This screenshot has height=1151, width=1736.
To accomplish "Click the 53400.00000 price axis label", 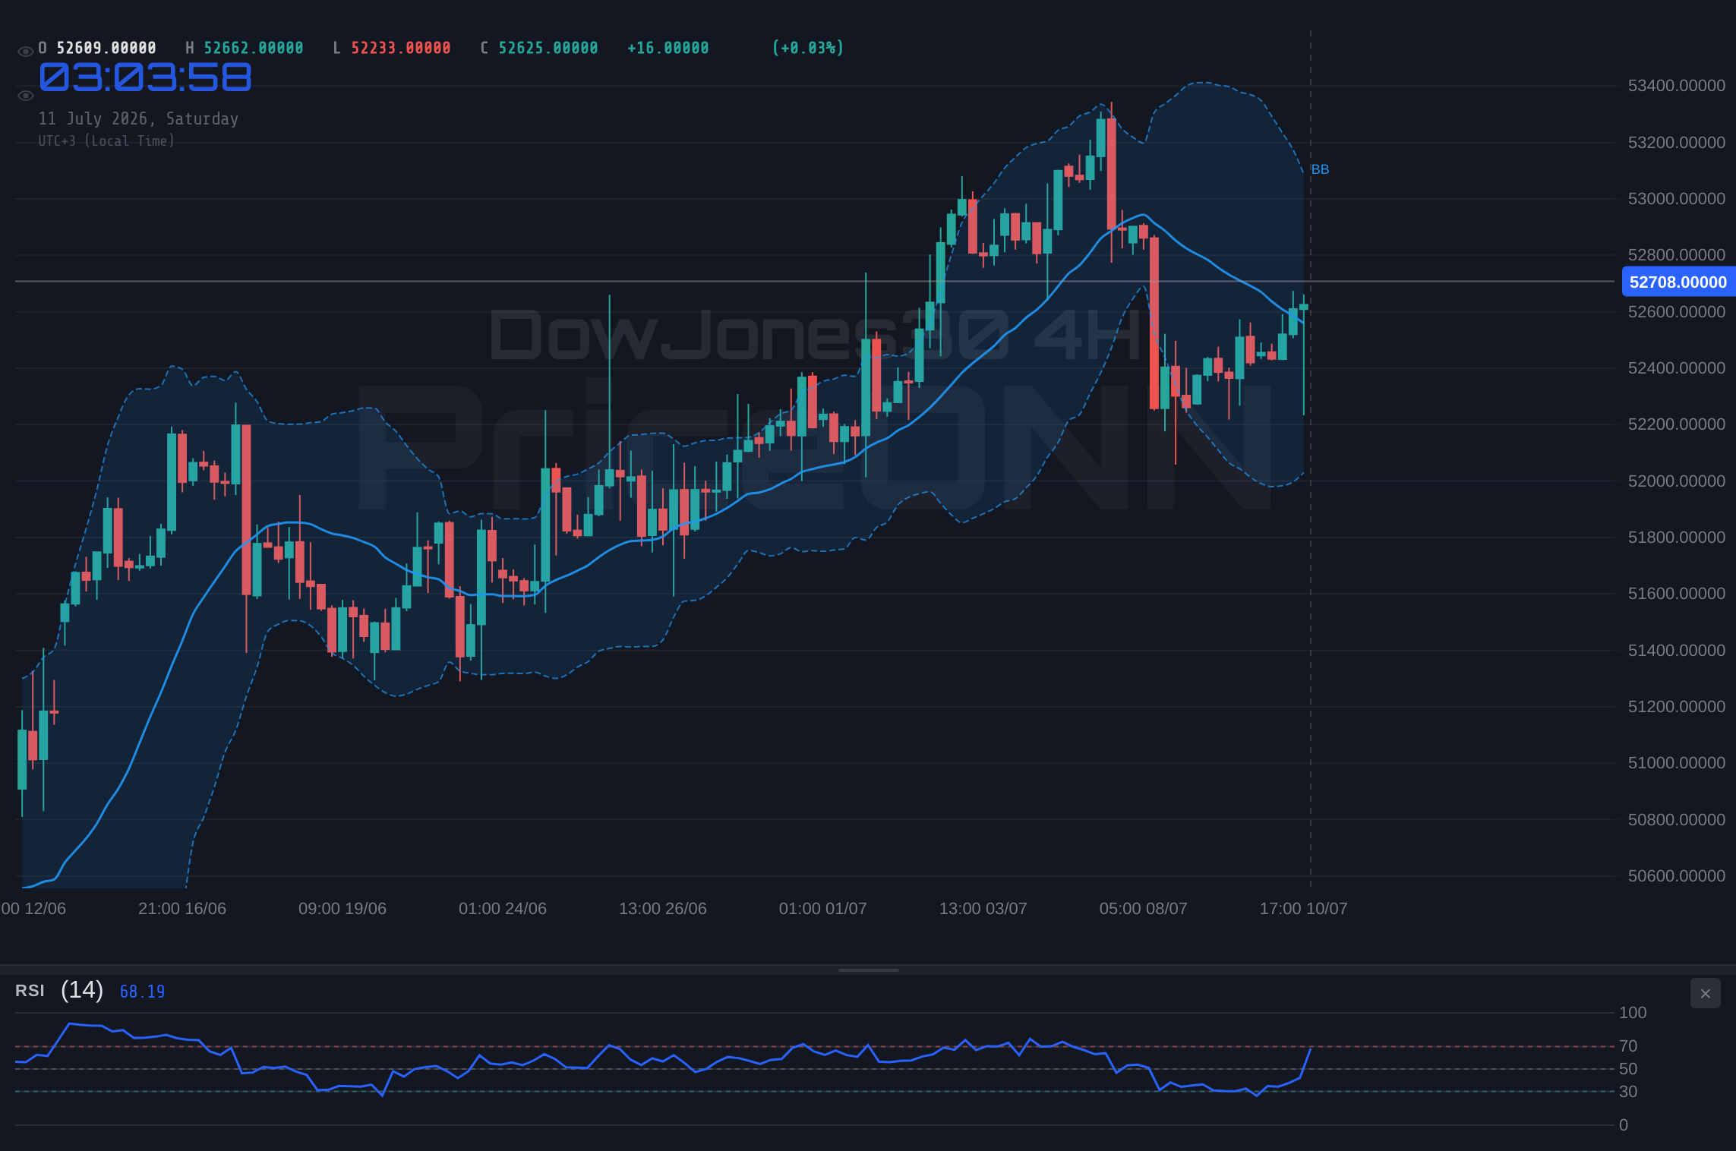I will tap(1676, 86).
